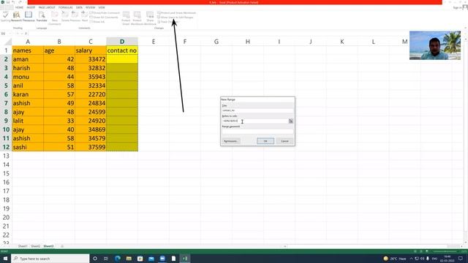Click Show All Comments in ribbon
Screen dimensions: 468x263
[104, 18]
